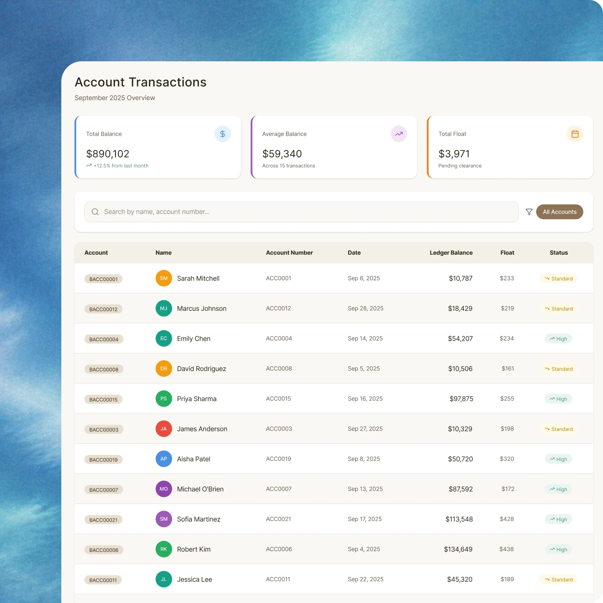Click Priya Sharma's High status badge
603x603 pixels.
pos(558,399)
